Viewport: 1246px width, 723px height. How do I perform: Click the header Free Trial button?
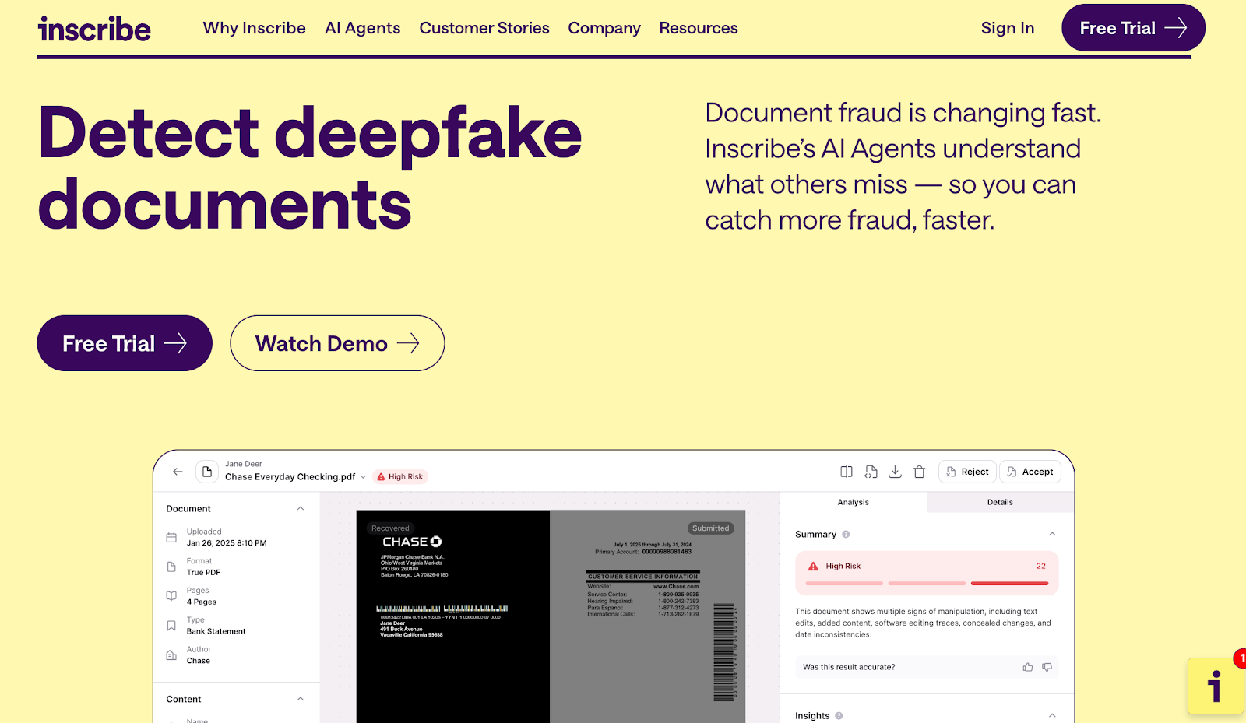click(1133, 28)
